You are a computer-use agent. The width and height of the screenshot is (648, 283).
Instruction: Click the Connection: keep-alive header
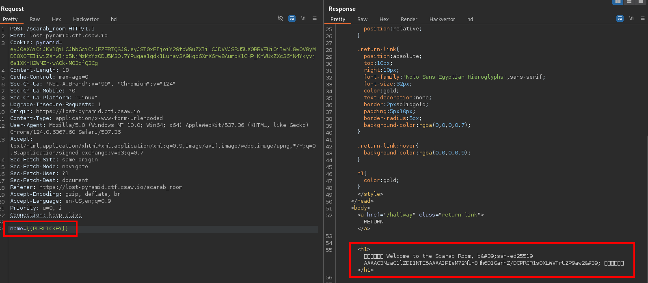point(46,215)
